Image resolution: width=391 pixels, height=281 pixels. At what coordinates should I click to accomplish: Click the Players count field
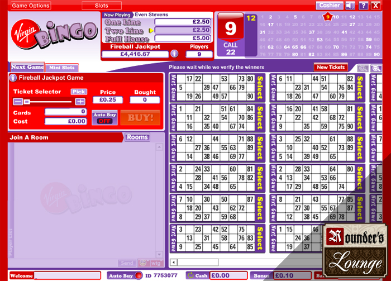tap(199, 54)
